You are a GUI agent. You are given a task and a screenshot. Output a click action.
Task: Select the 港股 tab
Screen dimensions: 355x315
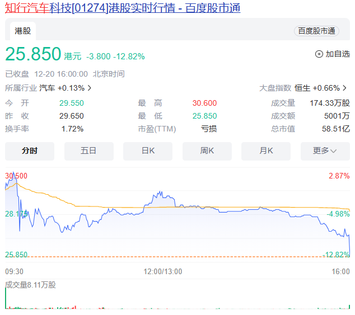(x=23, y=31)
